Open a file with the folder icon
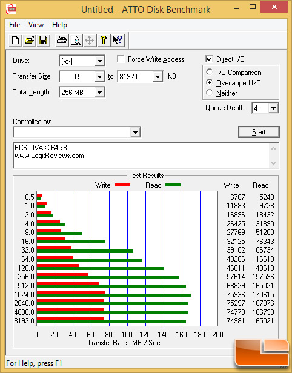 coord(29,40)
